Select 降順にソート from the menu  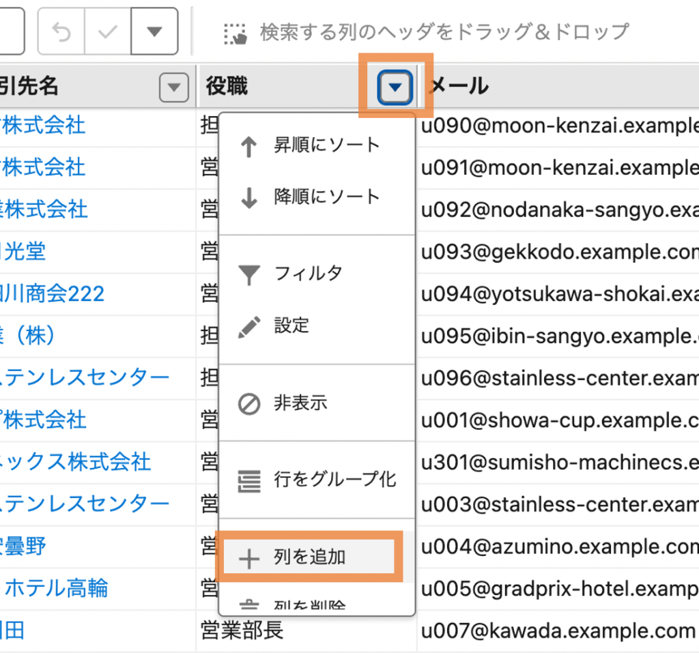[x=326, y=197]
